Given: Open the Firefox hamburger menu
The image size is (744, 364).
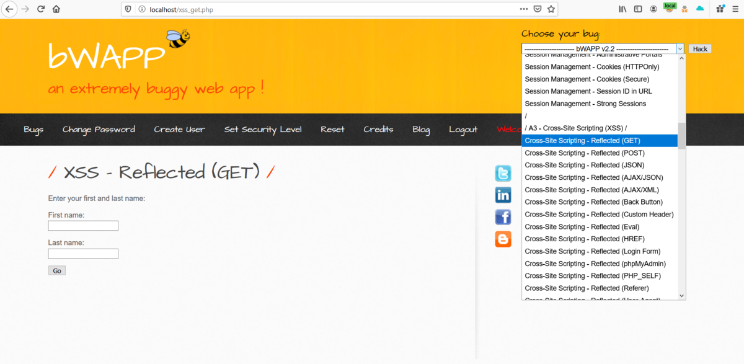Looking at the screenshot, I should 735,9.
